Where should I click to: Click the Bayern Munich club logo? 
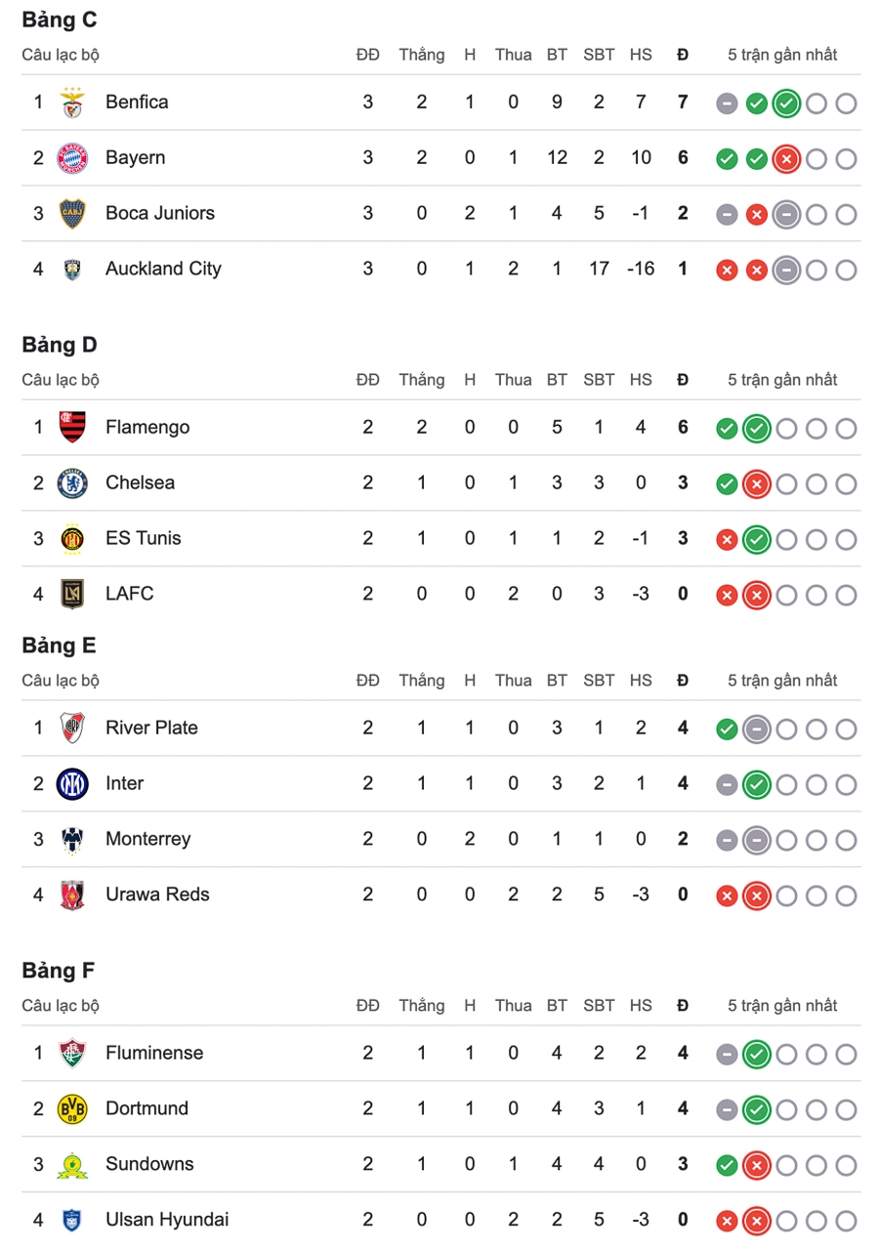(x=72, y=158)
